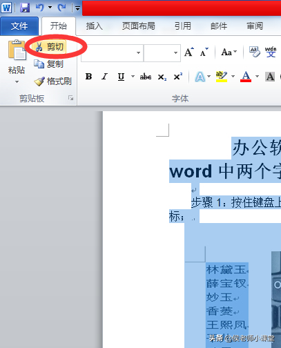Open underline style dropdown arrow
281x348 pixels.
pyautogui.click(x=133, y=76)
